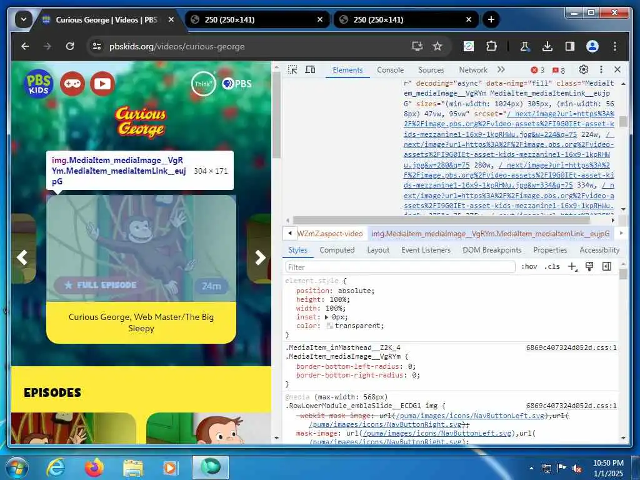Open the extensions puzzle icon
The height and width of the screenshot is (480, 640).
[x=491, y=46]
